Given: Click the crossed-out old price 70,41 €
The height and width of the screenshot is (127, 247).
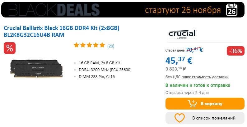Looking at the screenshot, I should coord(194,49).
